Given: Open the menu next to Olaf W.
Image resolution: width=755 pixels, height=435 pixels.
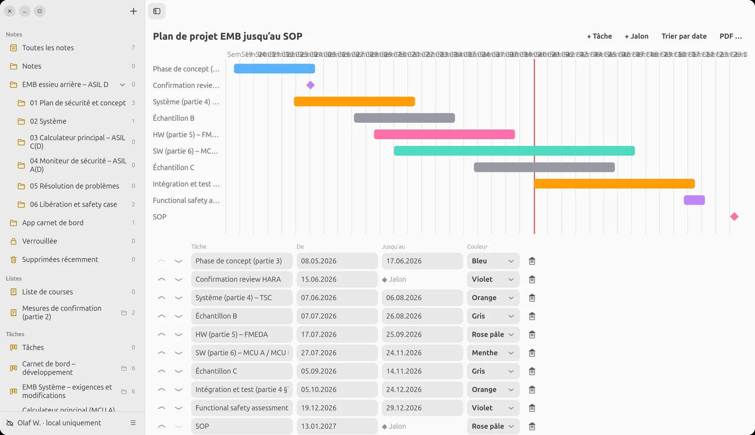Looking at the screenshot, I should tap(133, 423).
